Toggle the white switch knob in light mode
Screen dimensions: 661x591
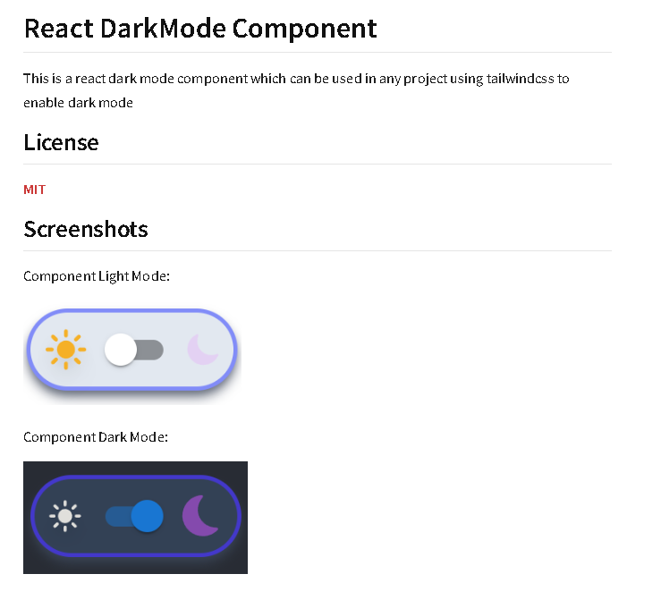(121, 350)
